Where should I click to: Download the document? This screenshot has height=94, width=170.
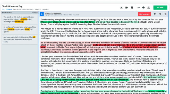coord(149,7)
